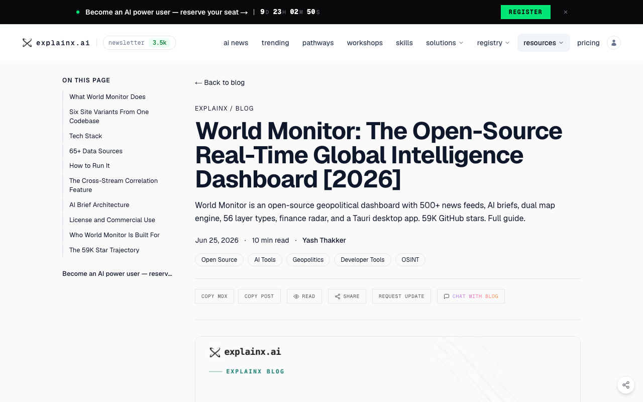
Task: Click sidebar Become an AI power user link
Action: click(118, 274)
